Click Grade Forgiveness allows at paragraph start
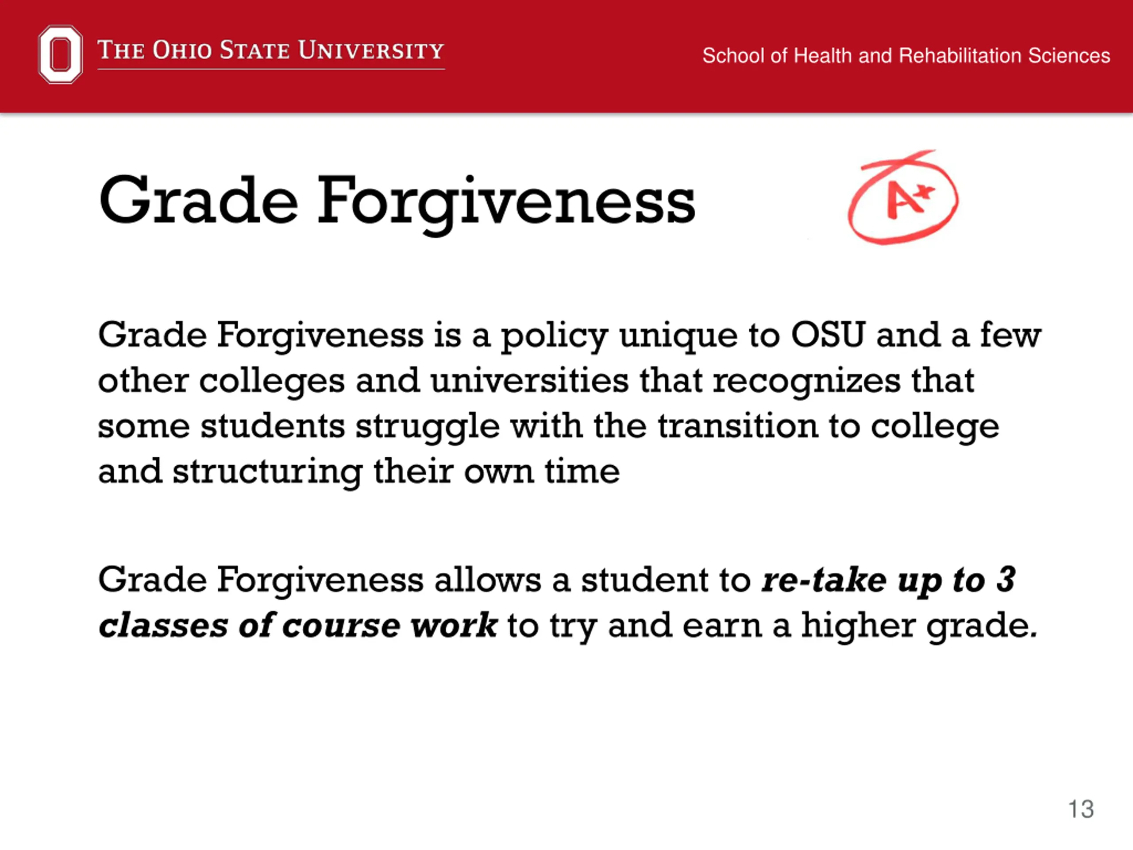The width and height of the screenshot is (1133, 850). 320,580
